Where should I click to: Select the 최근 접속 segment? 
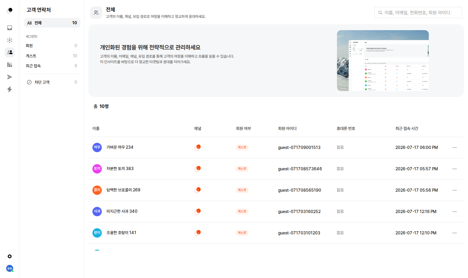pos(51,66)
